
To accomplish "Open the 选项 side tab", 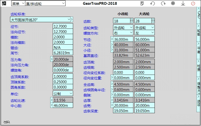I will point(199,103).
